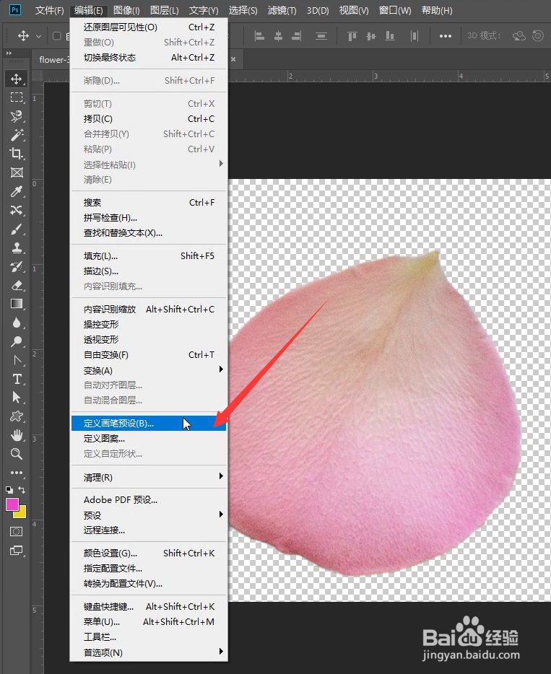Click the yellow background color swatch
Image resolution: width=551 pixels, height=674 pixels.
tap(22, 514)
